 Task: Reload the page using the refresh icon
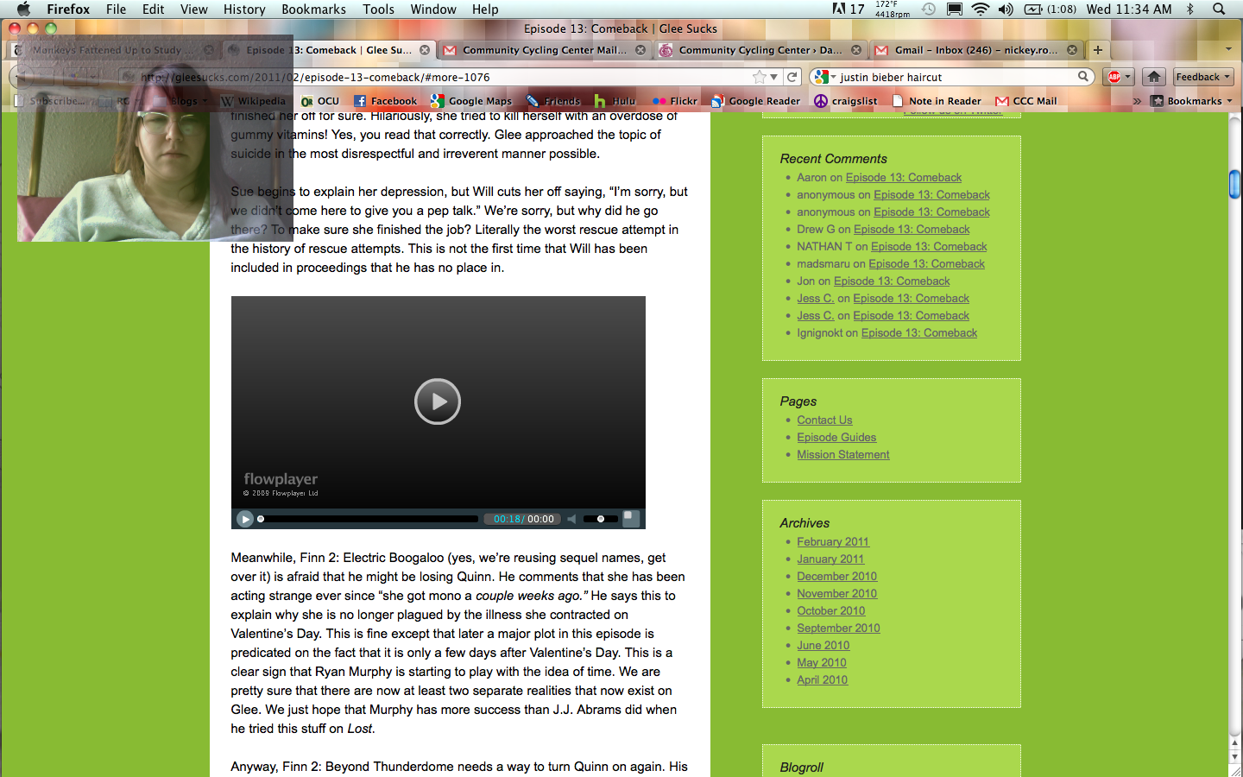click(x=792, y=77)
